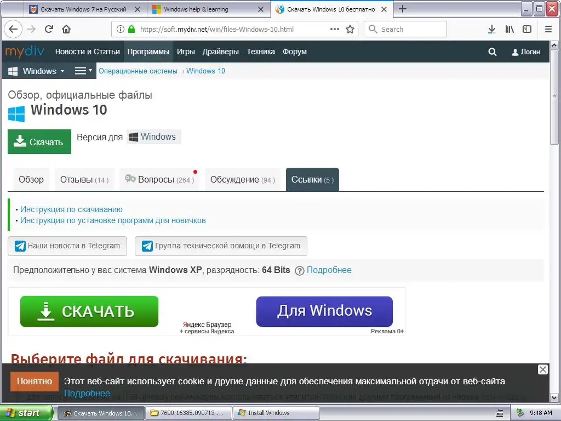Screen dimensions: 561x421
Task: Open the Драйверы menu item
Action: (x=220, y=52)
